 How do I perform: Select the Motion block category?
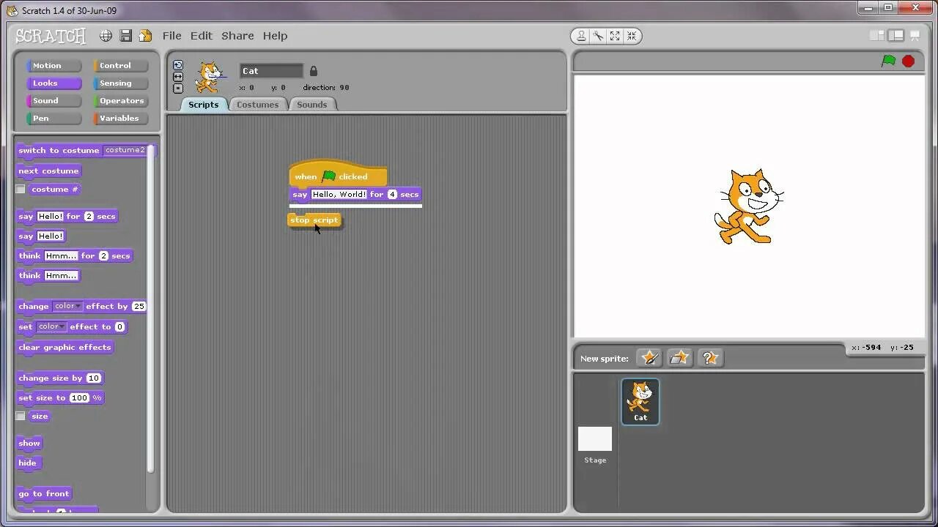(53, 66)
